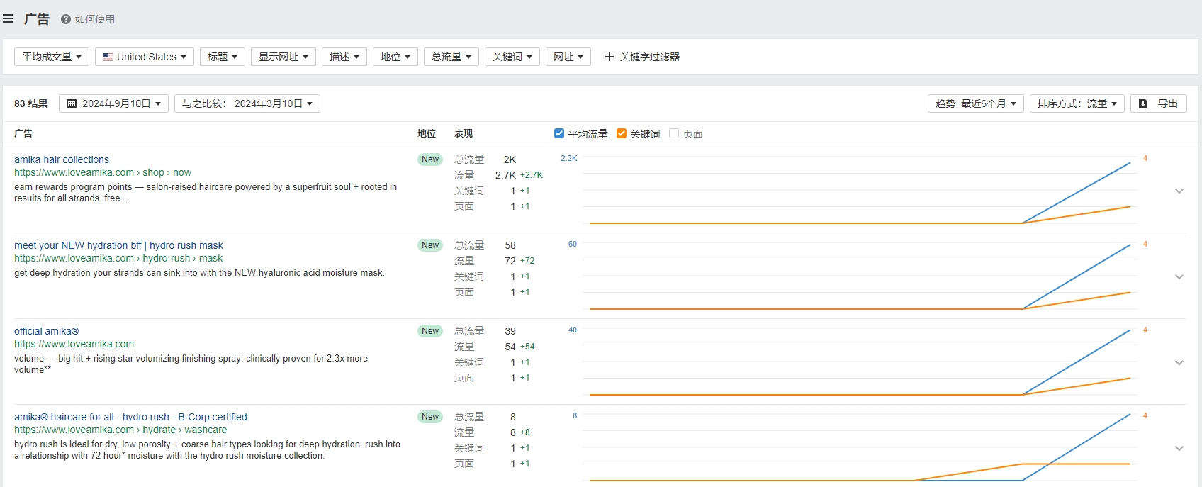Open the 2024年9月10日 date picker
Viewport: 1202px width, 487px height.
[113, 103]
